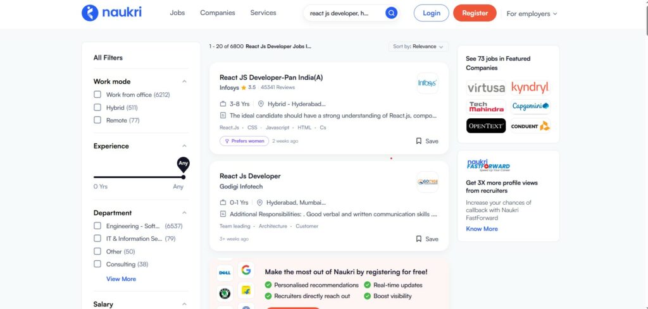Image resolution: width=648 pixels, height=309 pixels.
Task: Collapse the Experience filter section
Action: click(184, 145)
